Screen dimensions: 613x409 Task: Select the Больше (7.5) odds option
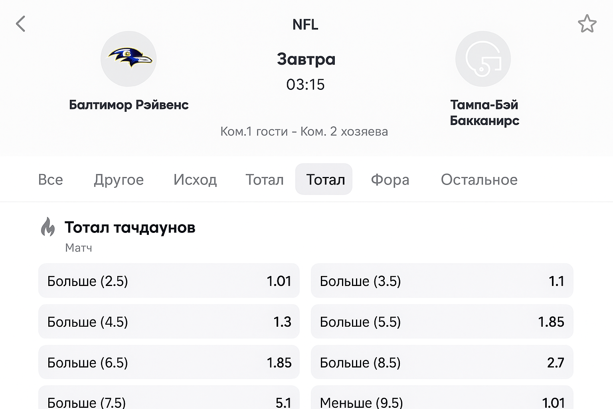(169, 399)
